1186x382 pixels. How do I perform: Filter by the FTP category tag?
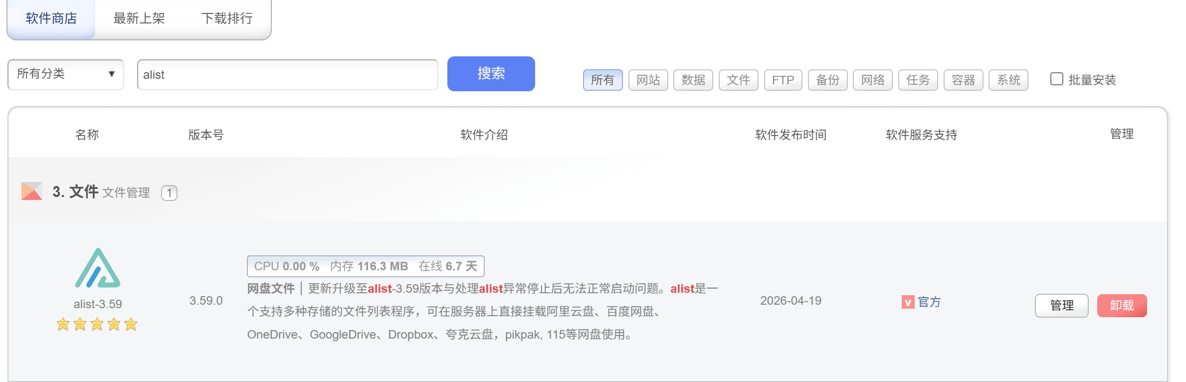783,80
